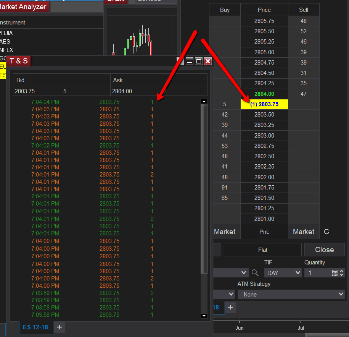
Task: Click T & S scrollbar up arrow
Action: [x=204, y=102]
